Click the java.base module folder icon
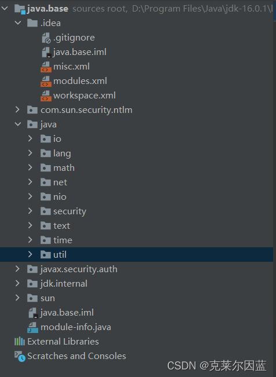 [20, 9]
